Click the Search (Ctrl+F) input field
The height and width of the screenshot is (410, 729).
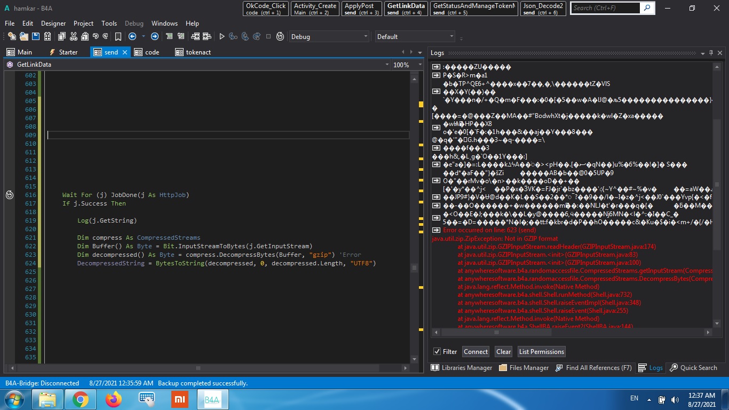click(605, 8)
